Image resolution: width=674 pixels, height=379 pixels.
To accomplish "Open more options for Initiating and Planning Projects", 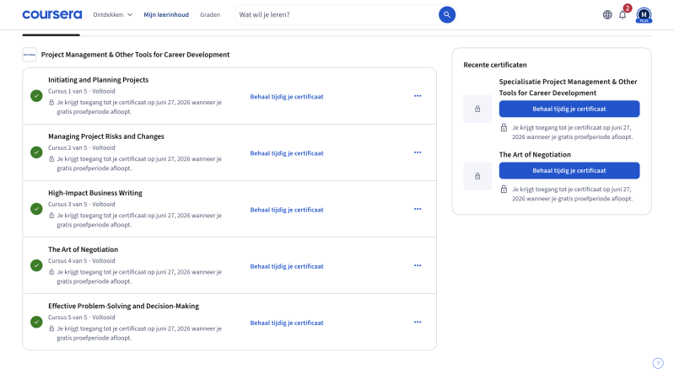I will (x=418, y=96).
